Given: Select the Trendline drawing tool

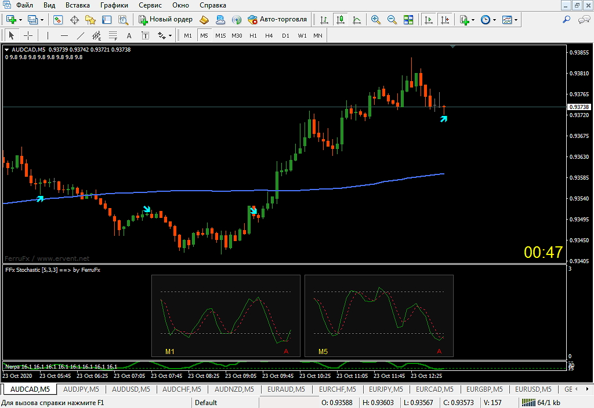Looking at the screenshot, I should (80, 35).
